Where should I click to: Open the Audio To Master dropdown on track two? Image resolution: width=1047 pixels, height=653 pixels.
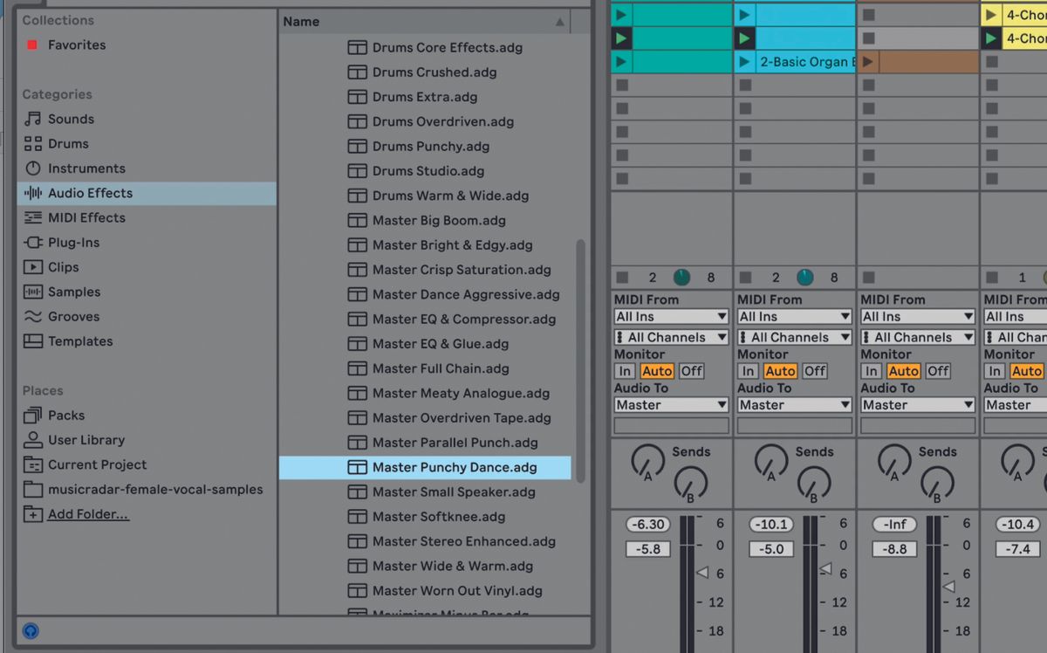[794, 405]
